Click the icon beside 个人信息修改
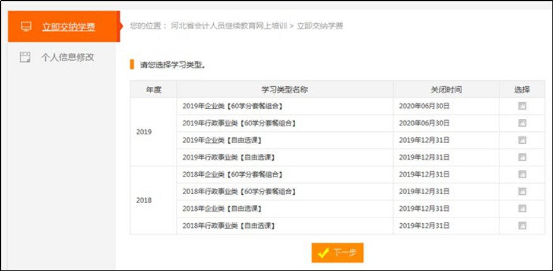The image size is (553, 271). coord(25,57)
